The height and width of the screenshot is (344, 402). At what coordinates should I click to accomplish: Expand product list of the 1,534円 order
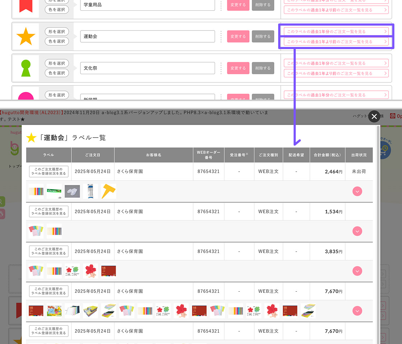tap(357, 231)
